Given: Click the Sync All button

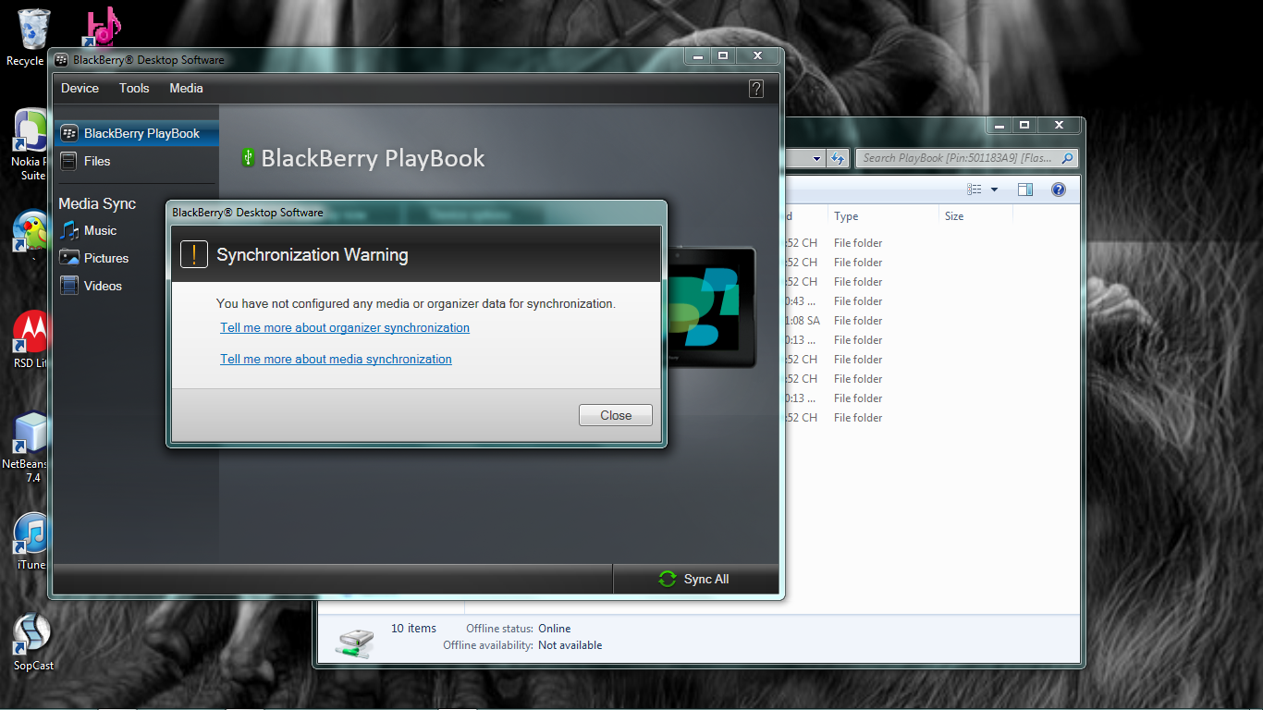Looking at the screenshot, I should coord(694,579).
